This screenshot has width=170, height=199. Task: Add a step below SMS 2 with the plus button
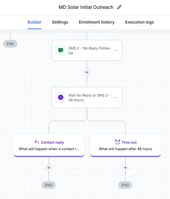87,72
